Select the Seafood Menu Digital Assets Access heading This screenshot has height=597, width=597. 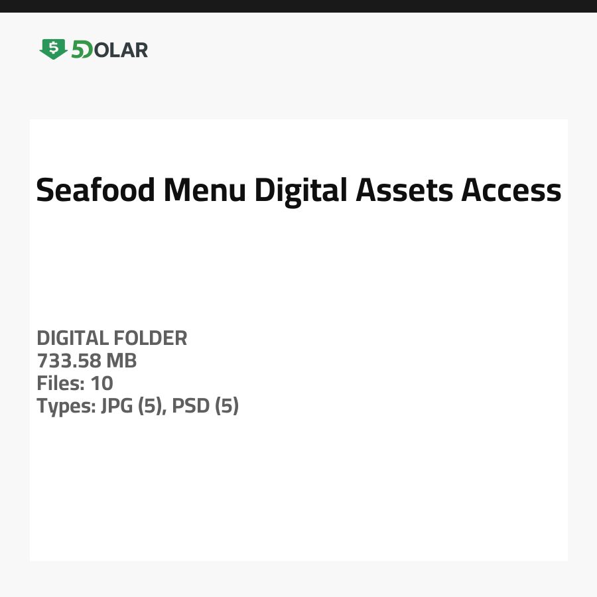click(x=298, y=191)
